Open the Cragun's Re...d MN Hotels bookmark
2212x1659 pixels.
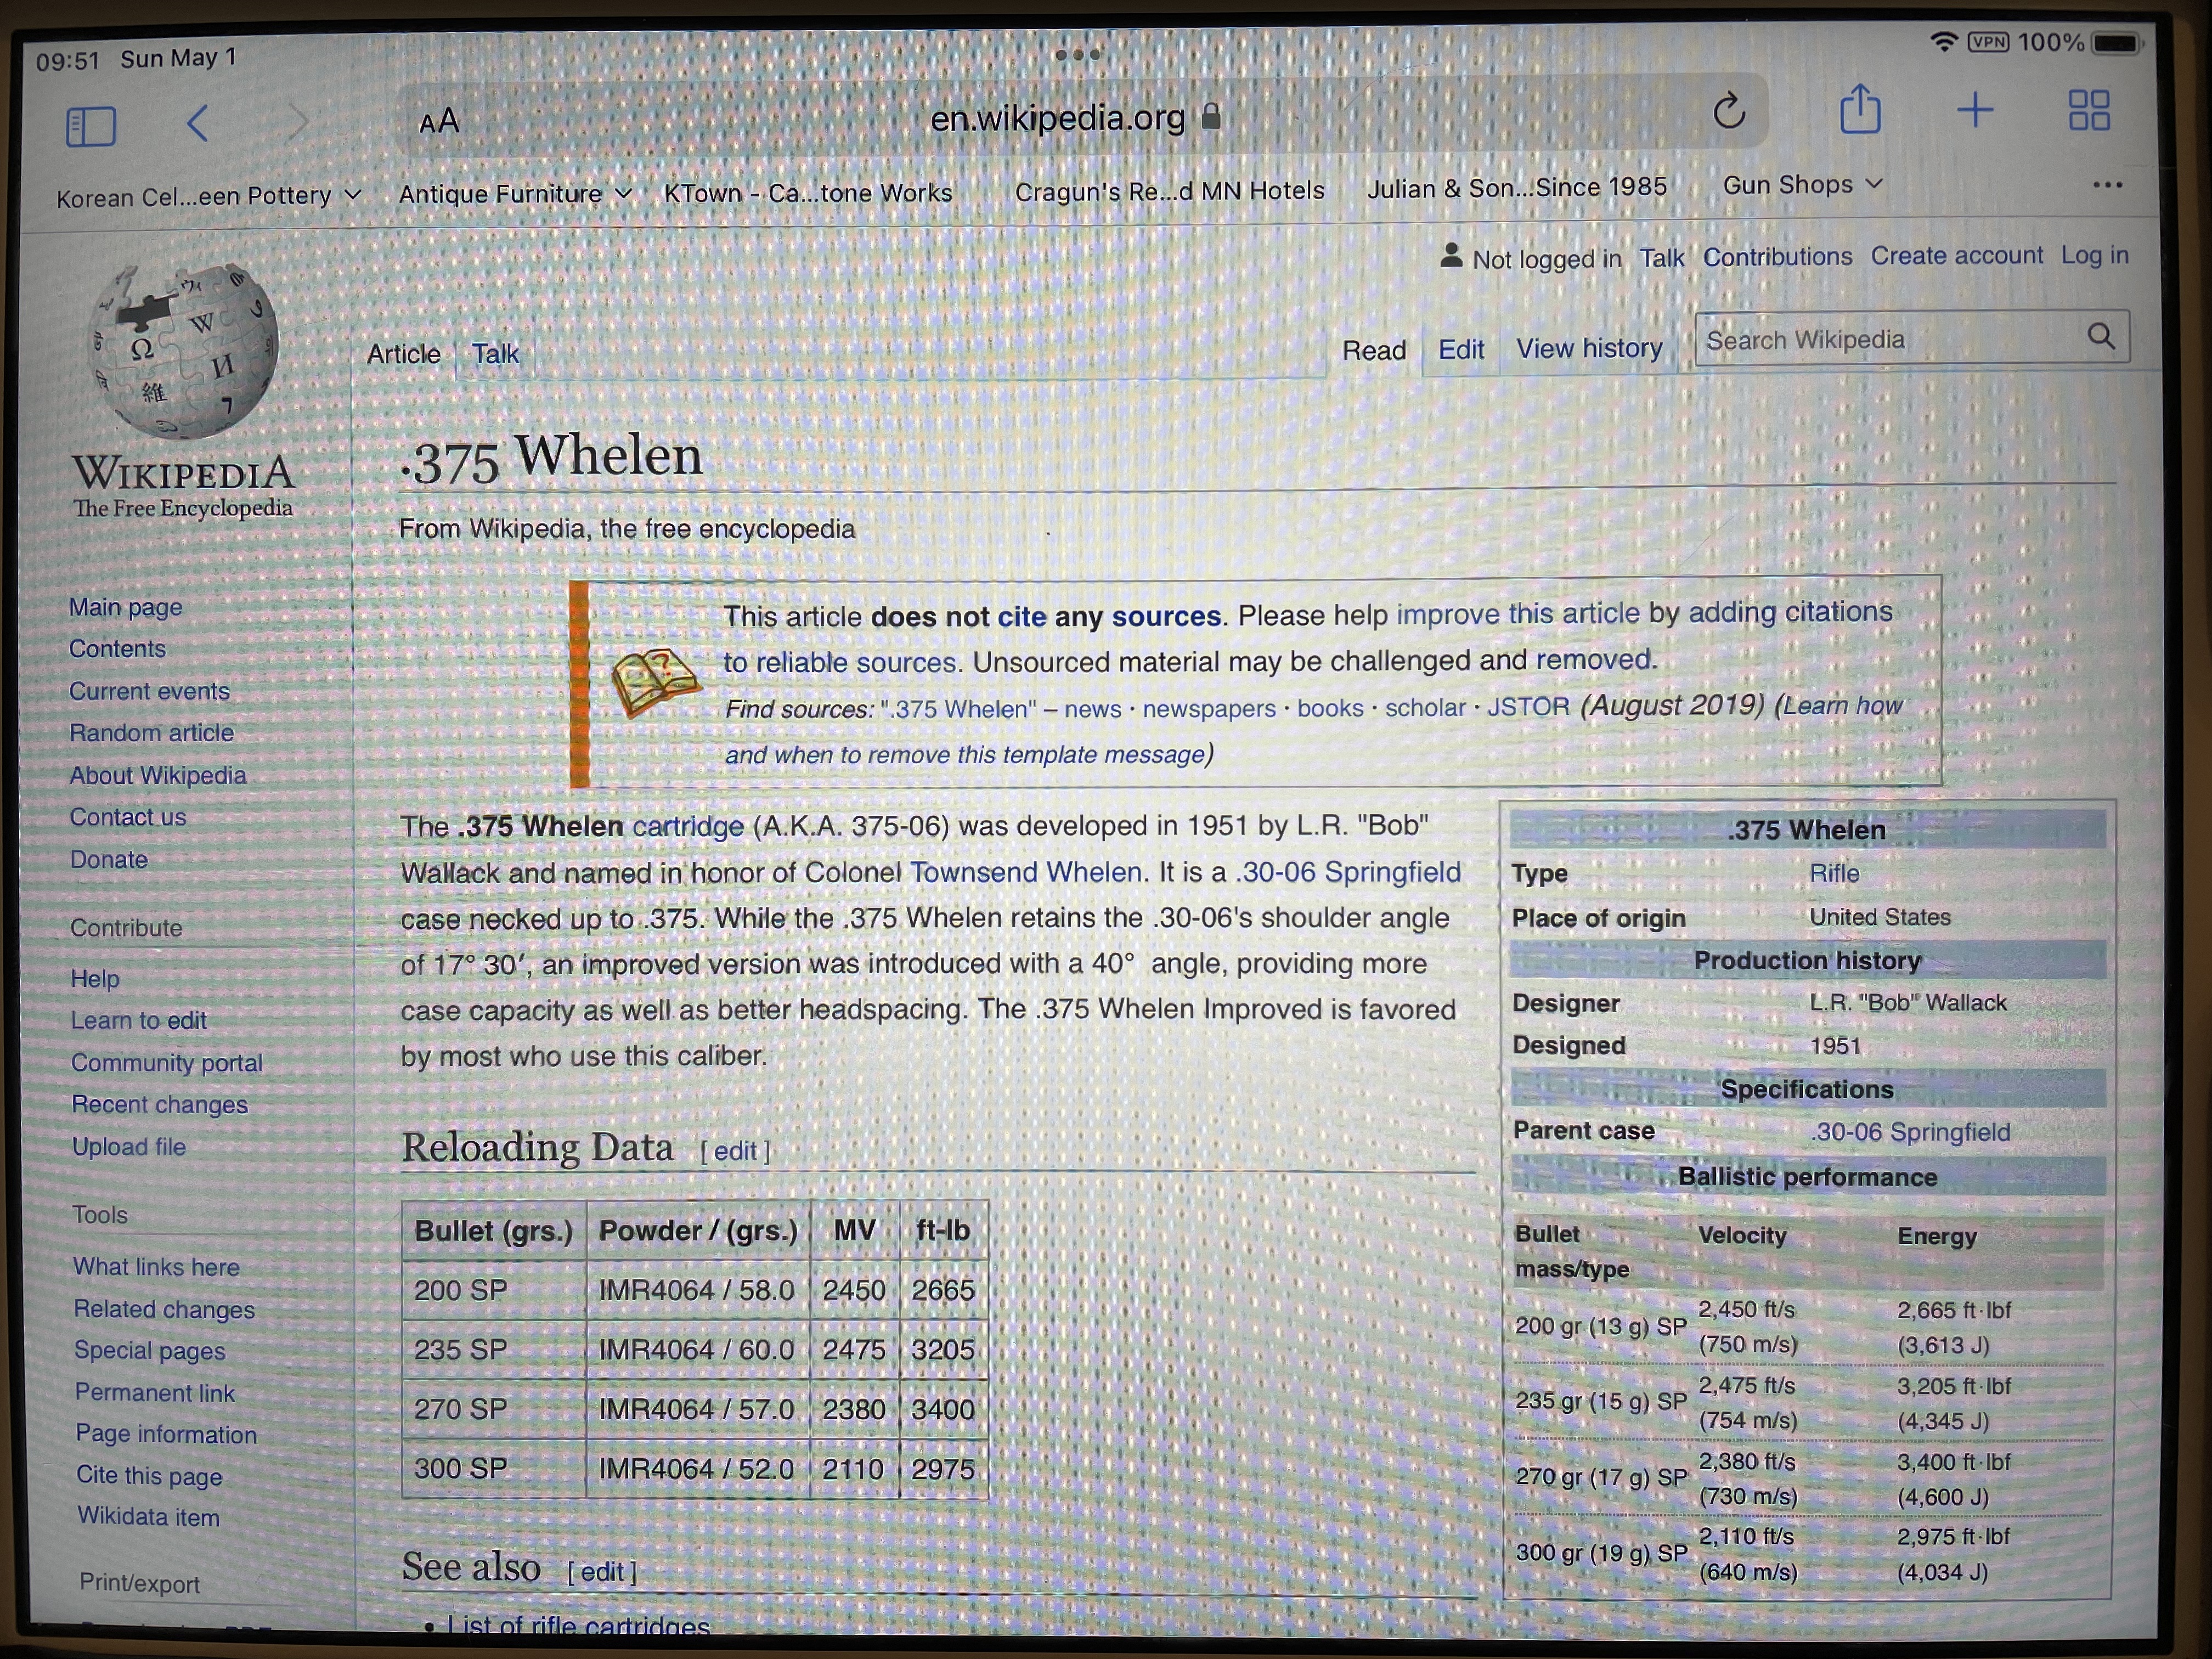click(x=1169, y=190)
